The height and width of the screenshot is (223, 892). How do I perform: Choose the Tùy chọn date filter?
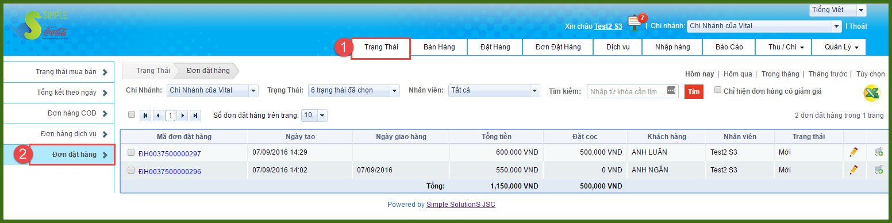871,74
